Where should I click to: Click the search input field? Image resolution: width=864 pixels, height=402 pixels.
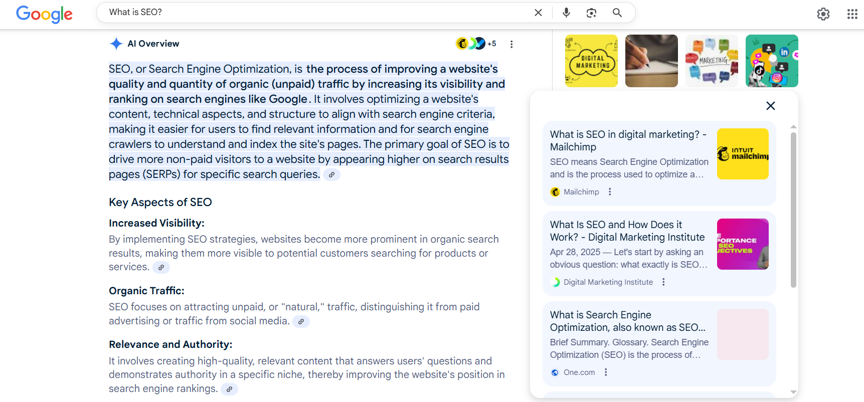[x=316, y=13]
